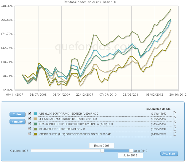187x162 pixels.
Task: Click the 248.39% y-axis label
Action: click(x=7, y=6)
